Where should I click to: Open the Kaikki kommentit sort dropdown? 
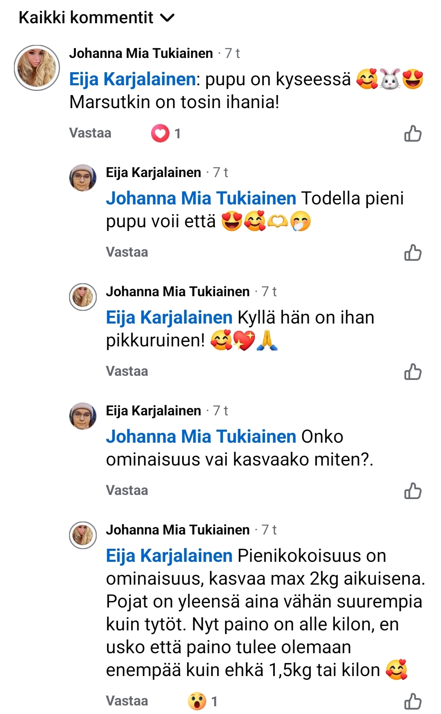(97, 18)
